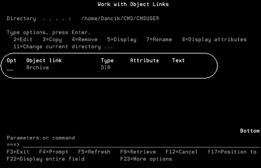Click F22=Display entire field label

[46, 159]
